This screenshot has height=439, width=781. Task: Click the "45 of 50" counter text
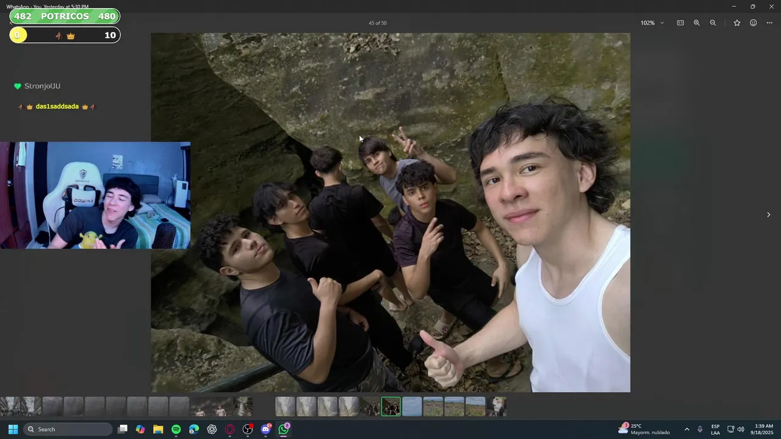pos(378,23)
